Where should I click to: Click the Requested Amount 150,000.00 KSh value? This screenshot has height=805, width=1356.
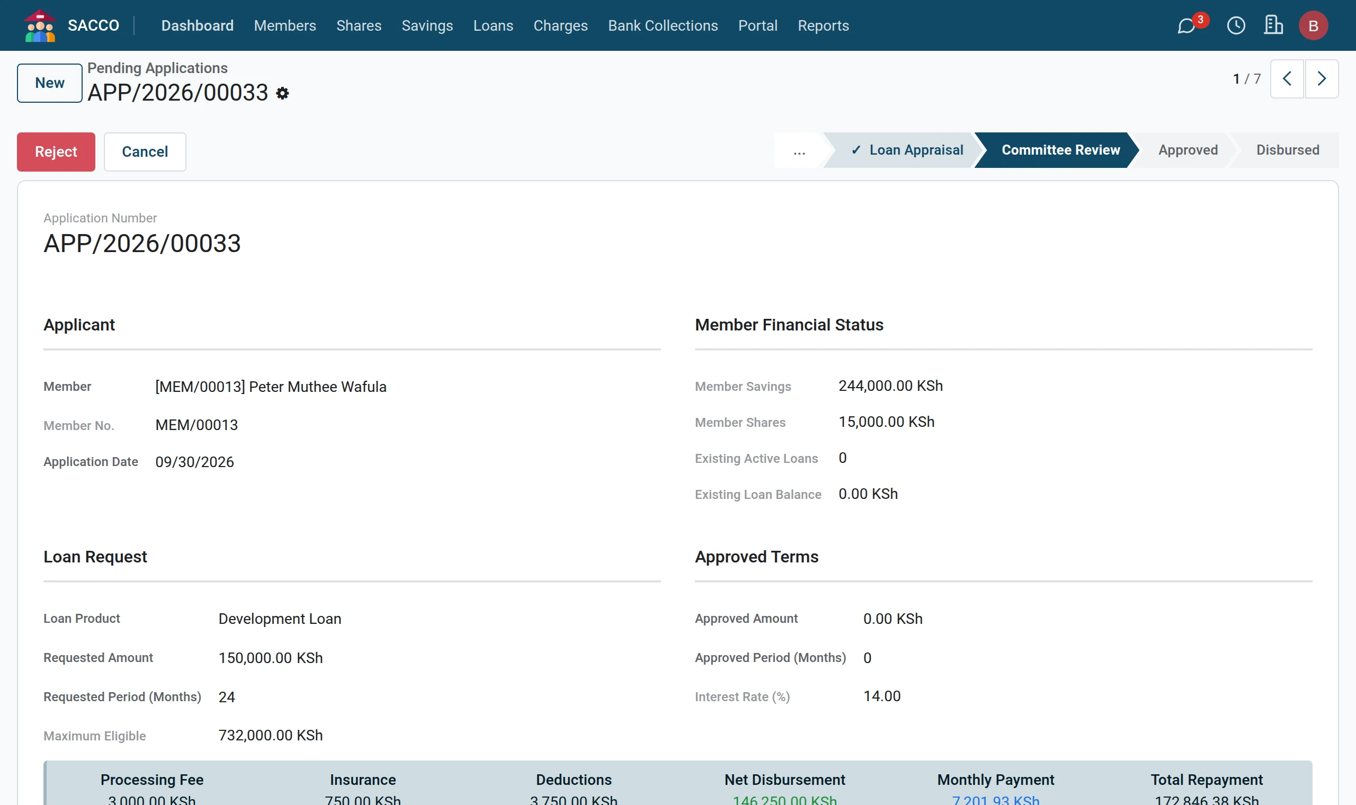[x=271, y=658]
